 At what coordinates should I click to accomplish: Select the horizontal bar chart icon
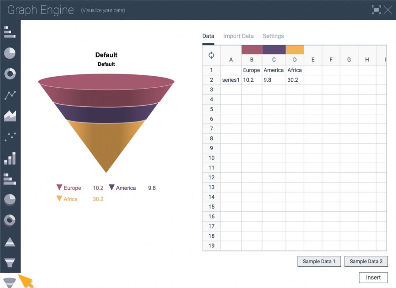click(9, 33)
